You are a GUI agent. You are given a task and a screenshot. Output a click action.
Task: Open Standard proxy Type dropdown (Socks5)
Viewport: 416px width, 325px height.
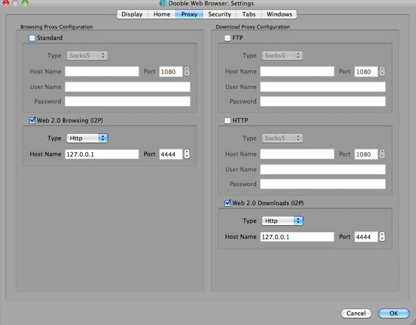pos(87,56)
